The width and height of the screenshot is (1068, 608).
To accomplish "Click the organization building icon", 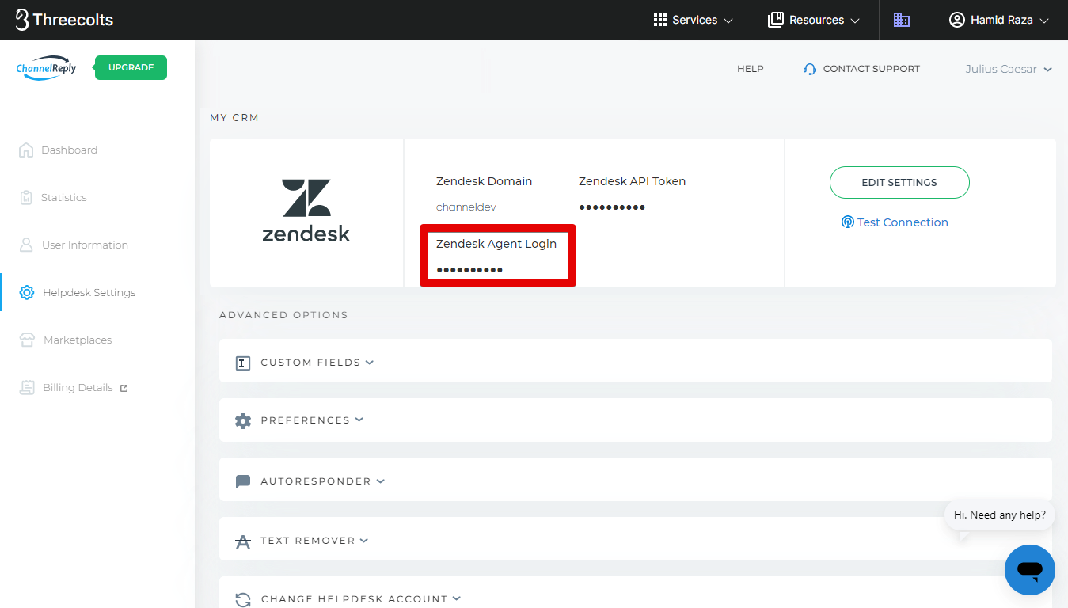I will click(x=902, y=20).
